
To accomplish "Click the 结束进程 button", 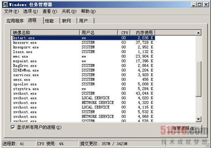I will 184,129.
